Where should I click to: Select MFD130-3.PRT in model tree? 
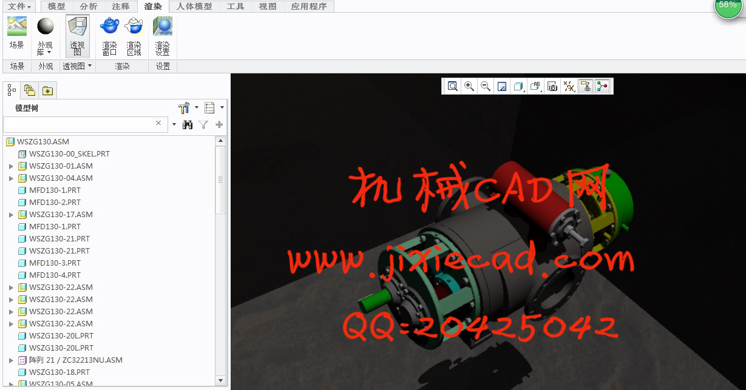pos(55,263)
